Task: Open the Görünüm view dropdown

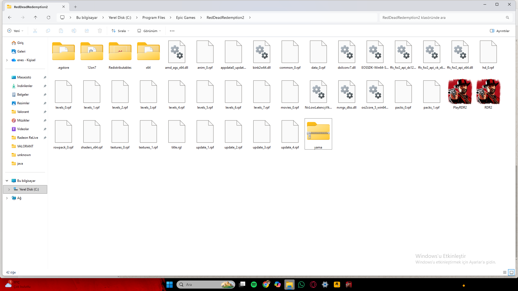Action: tap(149, 31)
